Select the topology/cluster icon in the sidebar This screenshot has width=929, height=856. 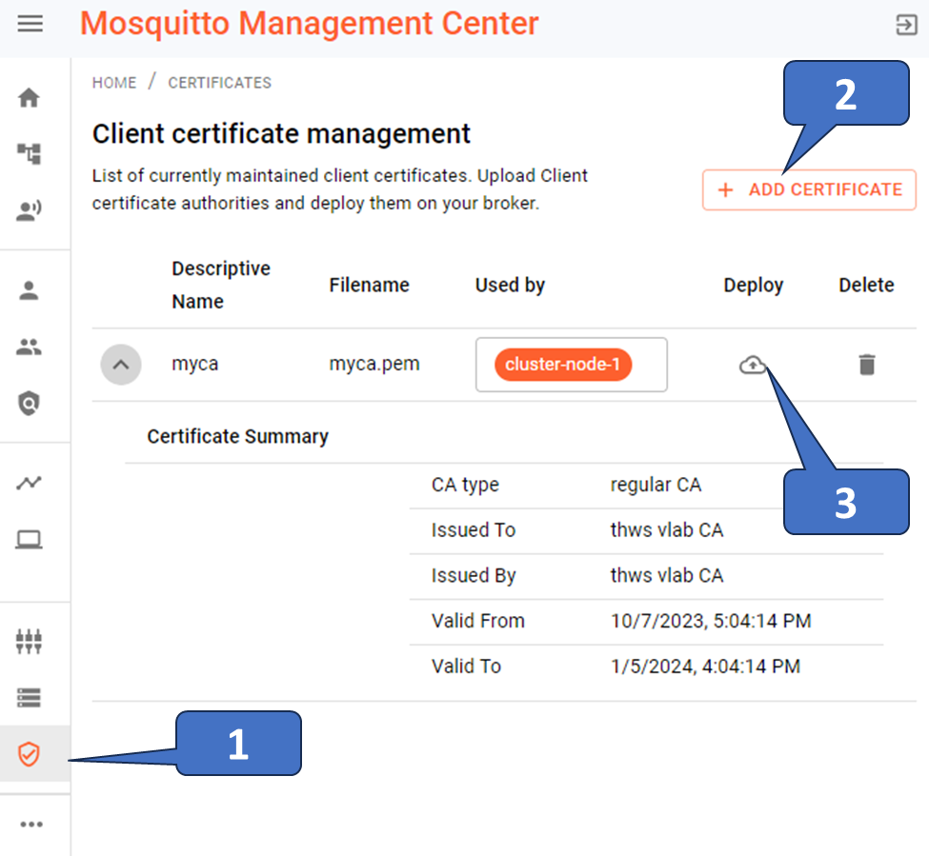(30, 152)
